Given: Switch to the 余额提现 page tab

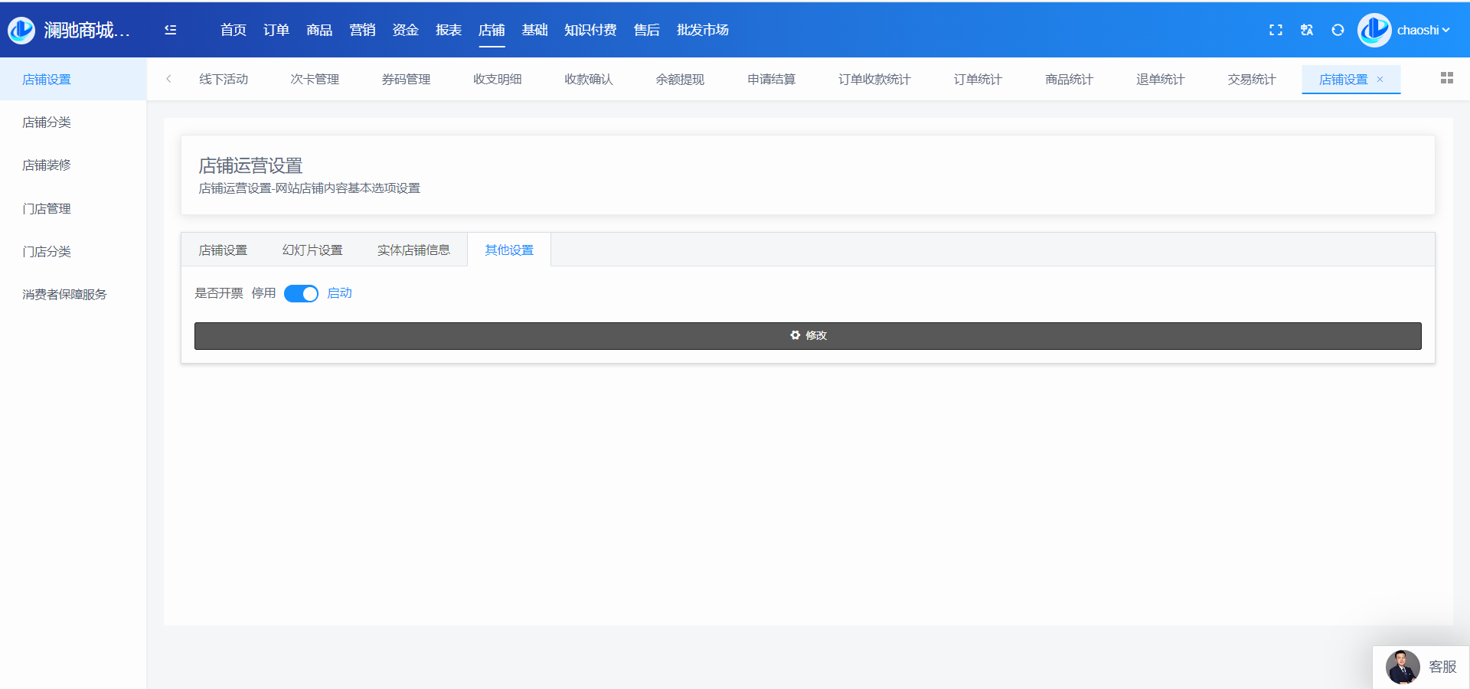Looking at the screenshot, I should [680, 80].
